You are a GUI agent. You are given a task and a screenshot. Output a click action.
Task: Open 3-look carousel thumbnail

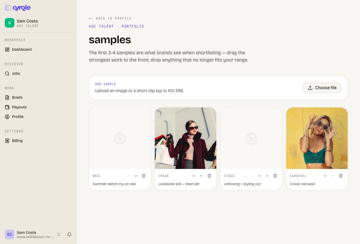(317, 138)
